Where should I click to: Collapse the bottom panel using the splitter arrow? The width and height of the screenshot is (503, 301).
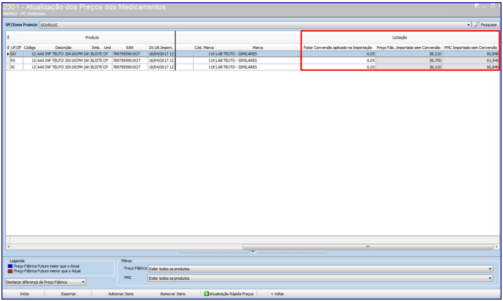pyautogui.click(x=252, y=252)
